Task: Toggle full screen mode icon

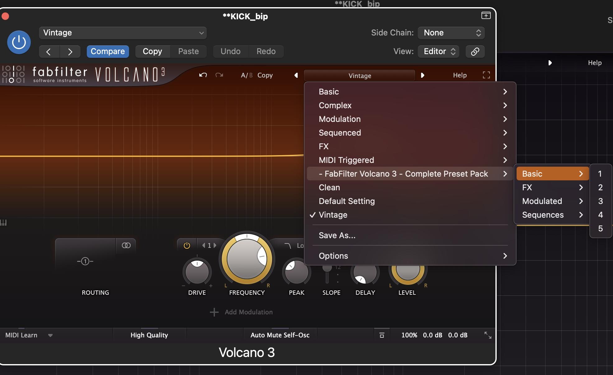Action: click(x=486, y=75)
